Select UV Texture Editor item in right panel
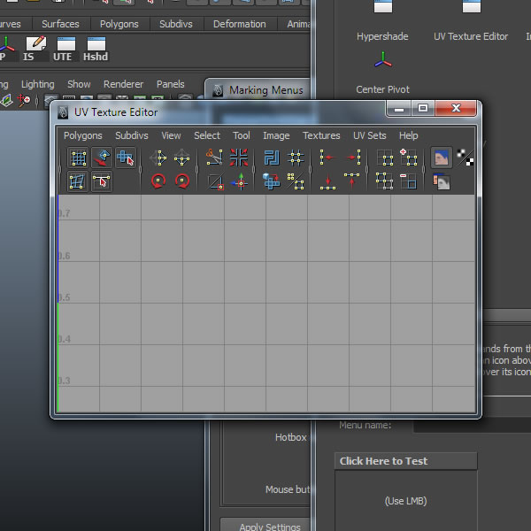 [x=471, y=21]
